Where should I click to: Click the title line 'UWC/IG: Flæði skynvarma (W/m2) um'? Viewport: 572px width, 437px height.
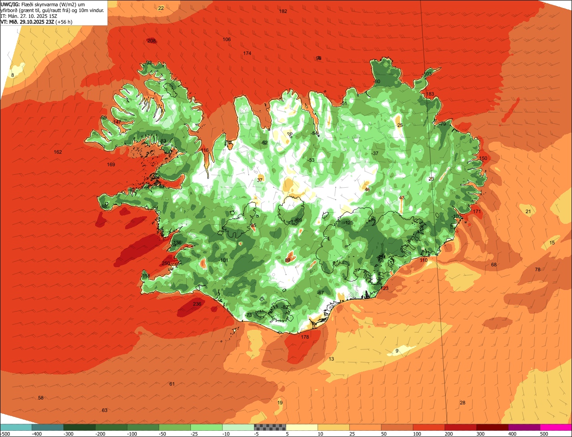(x=43, y=4)
